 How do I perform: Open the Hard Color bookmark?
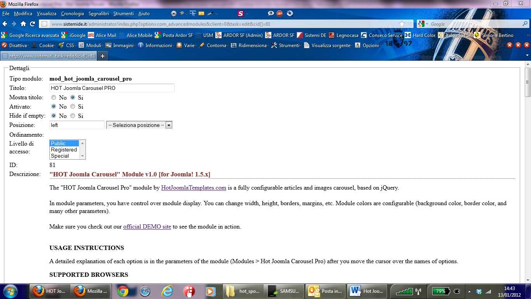pos(420,35)
